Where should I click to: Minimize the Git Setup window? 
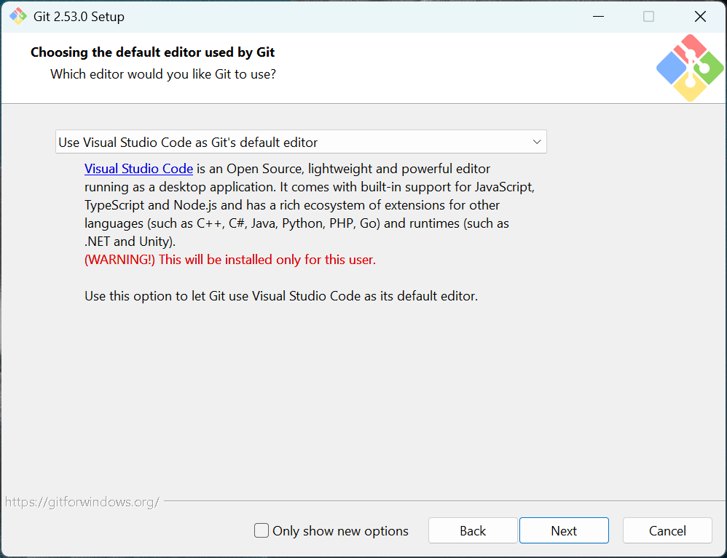tap(598, 16)
